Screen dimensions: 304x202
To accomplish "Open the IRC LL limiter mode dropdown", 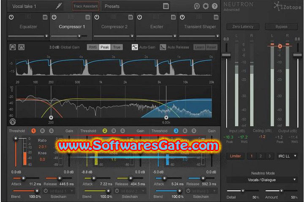I will point(287,156).
